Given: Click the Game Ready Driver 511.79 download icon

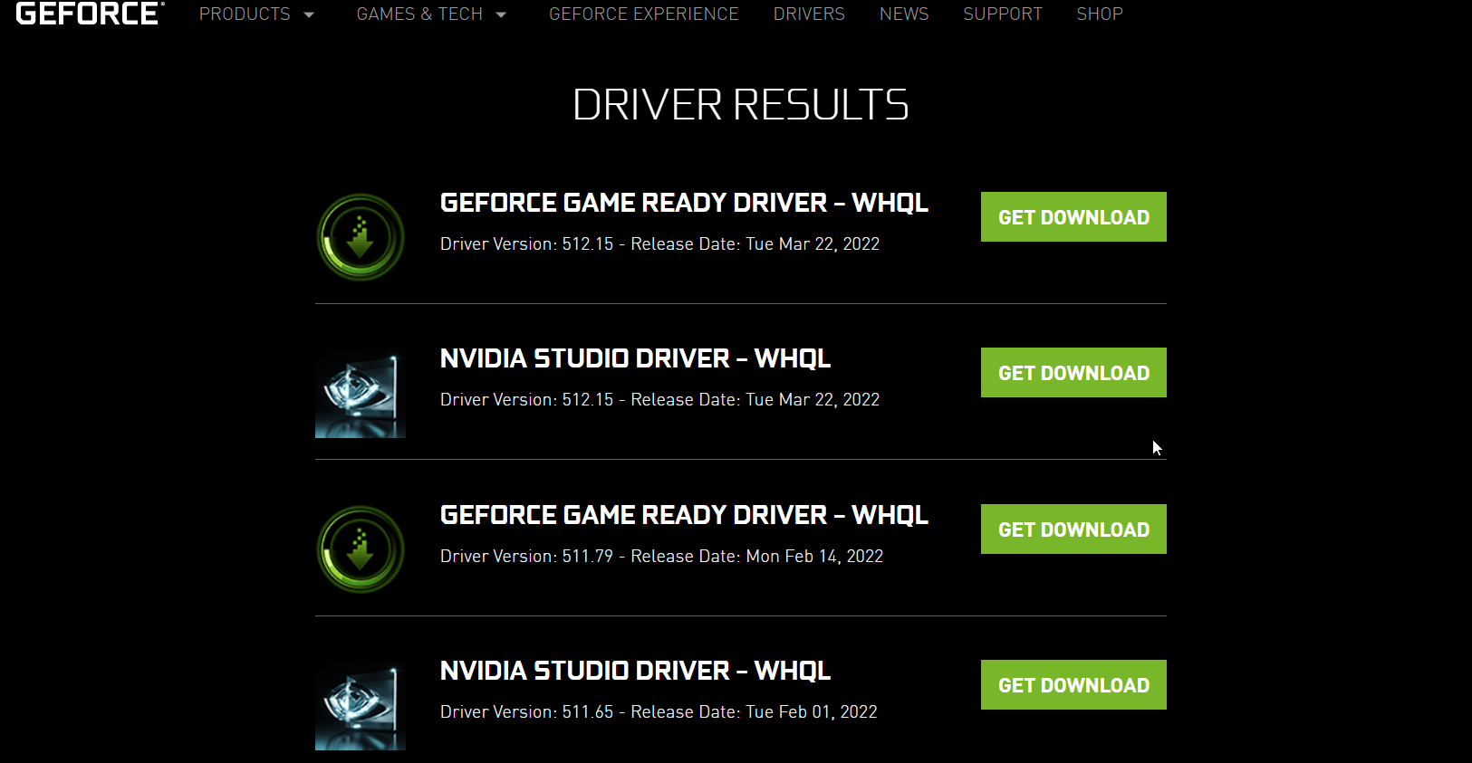Looking at the screenshot, I should pyautogui.click(x=361, y=549).
